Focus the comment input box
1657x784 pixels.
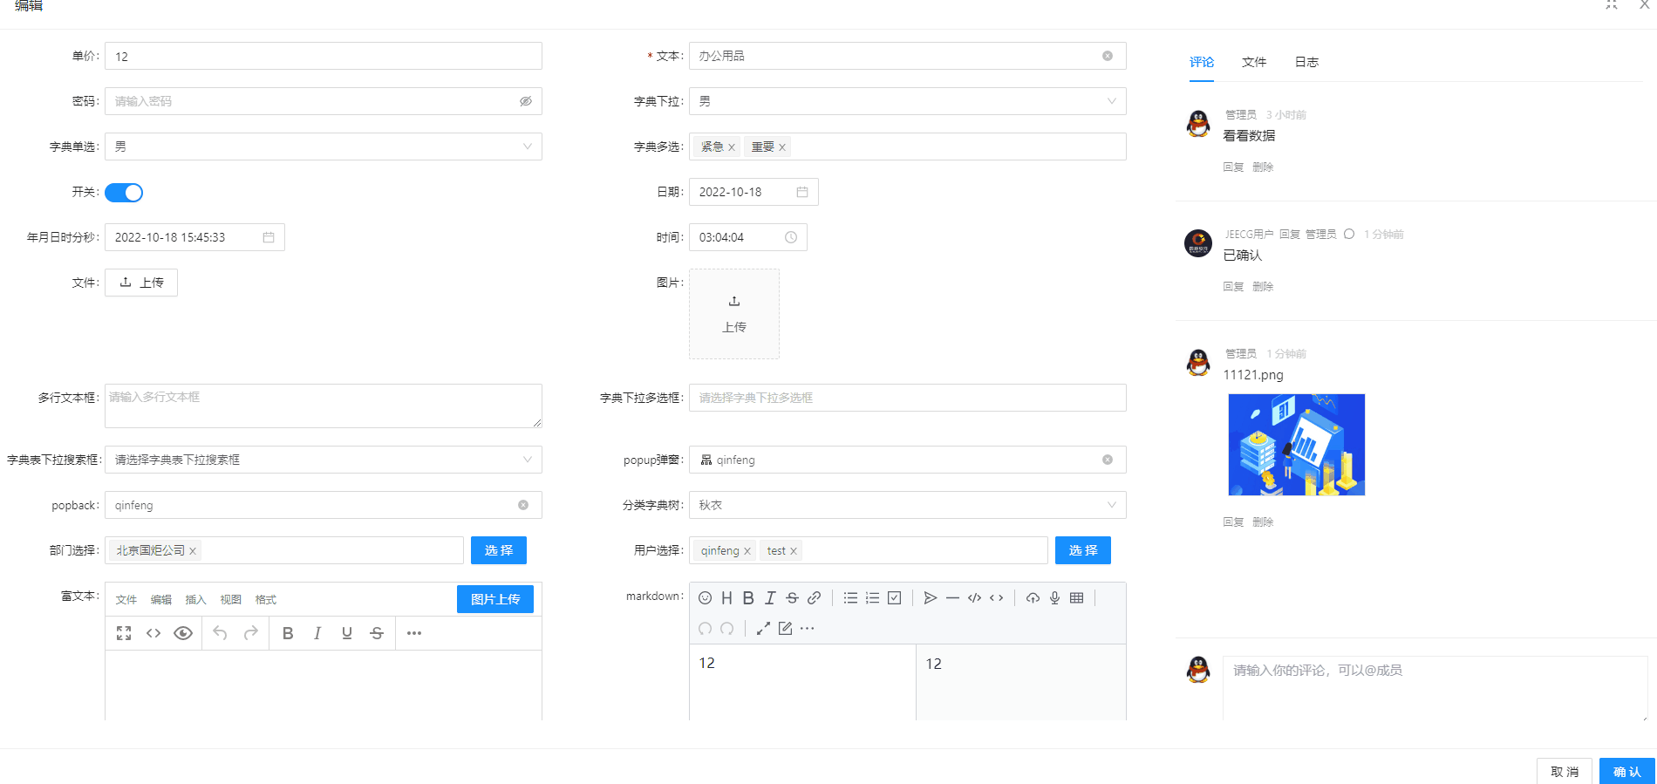coord(1435,688)
